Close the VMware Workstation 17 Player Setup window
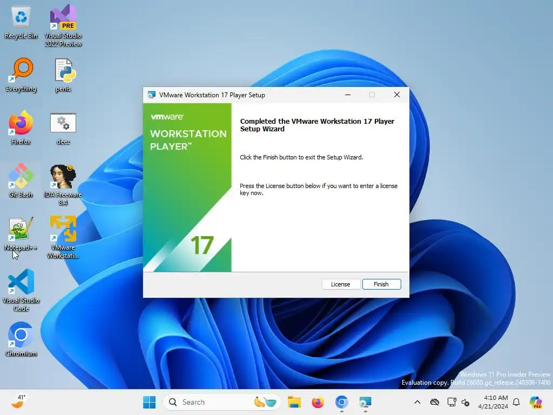The width and height of the screenshot is (553, 415). pyautogui.click(x=397, y=95)
